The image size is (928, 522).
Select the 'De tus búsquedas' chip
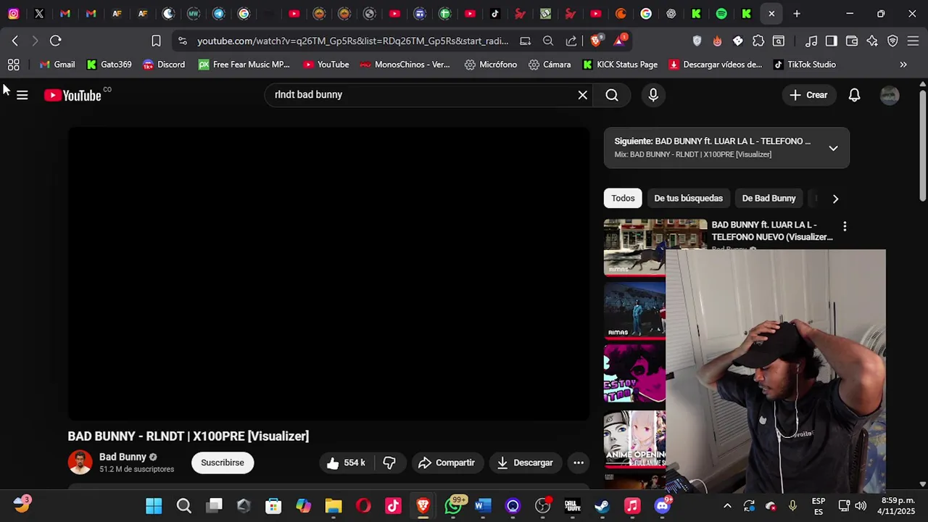(x=688, y=198)
